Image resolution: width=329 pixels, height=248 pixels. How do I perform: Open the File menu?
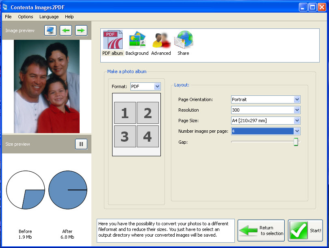tap(8, 17)
